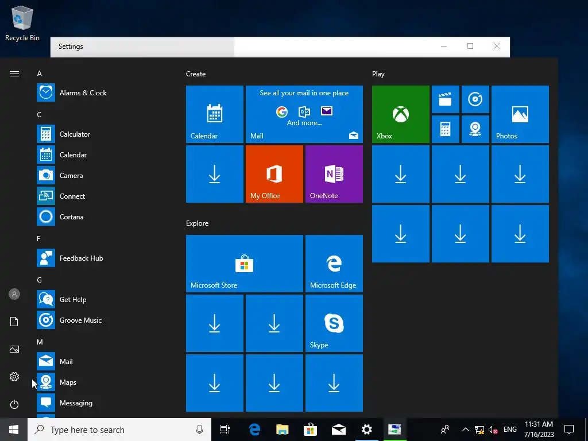Open the network status tray icon
This screenshot has width=588, height=441.
point(479,430)
